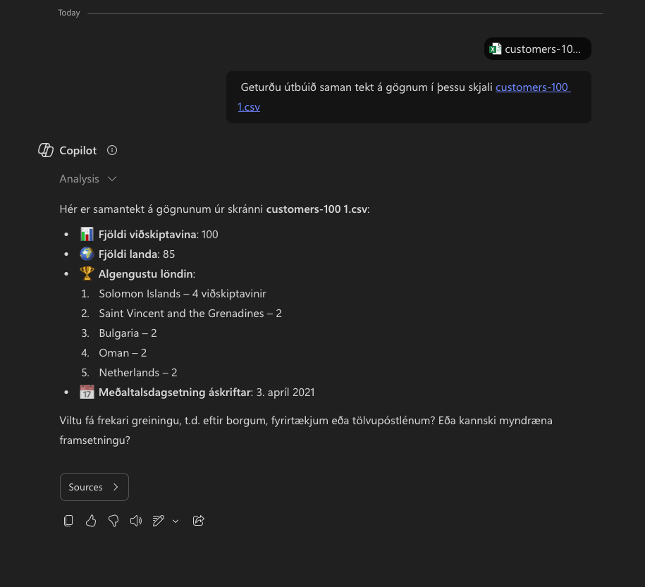645x587 pixels.
Task: Click the Copilot logo icon
Action: [45, 149]
